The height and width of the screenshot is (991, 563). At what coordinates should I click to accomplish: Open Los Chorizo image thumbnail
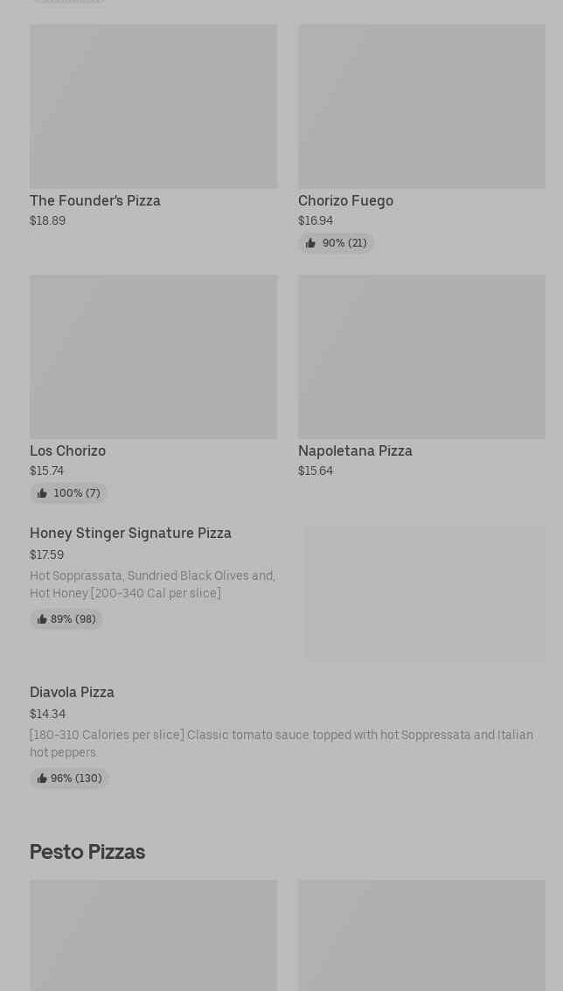(x=153, y=357)
